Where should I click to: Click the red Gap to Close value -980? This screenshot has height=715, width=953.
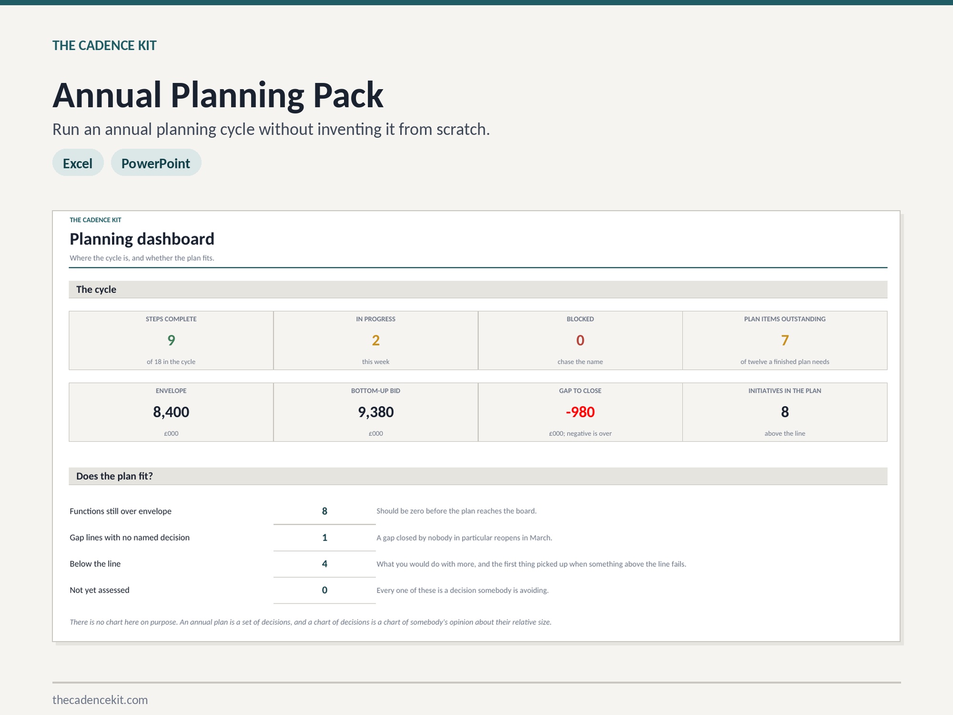[580, 412]
